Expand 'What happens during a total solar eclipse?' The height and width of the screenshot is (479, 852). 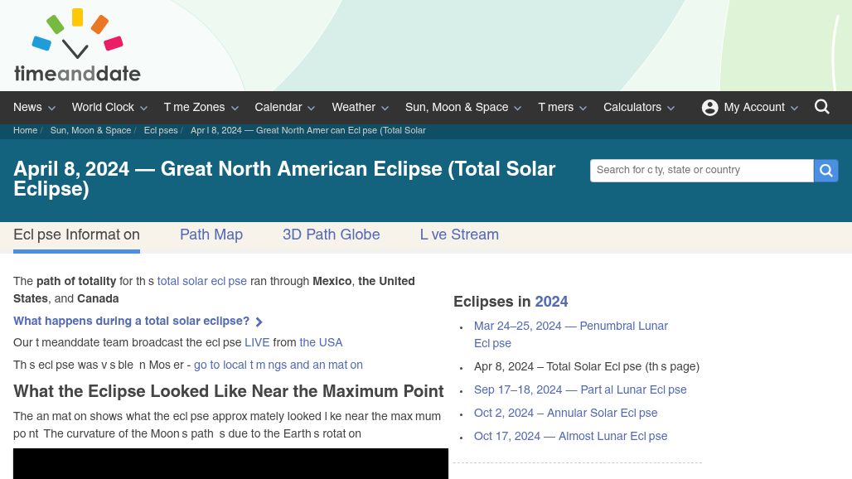[131, 322]
